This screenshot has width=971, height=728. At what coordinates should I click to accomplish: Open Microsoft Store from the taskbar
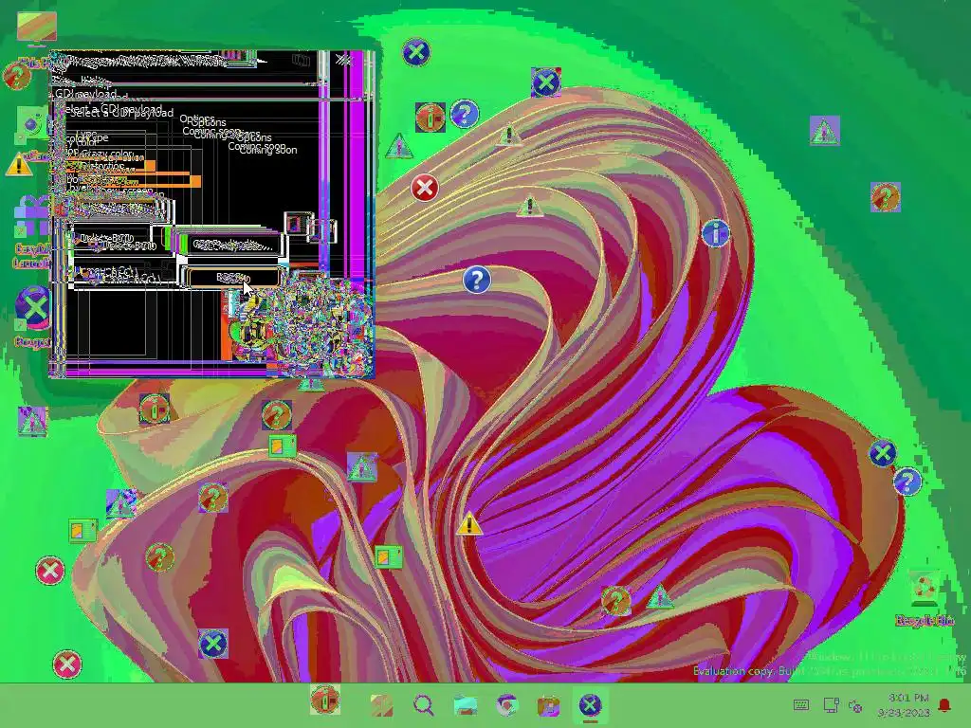pos(548,705)
